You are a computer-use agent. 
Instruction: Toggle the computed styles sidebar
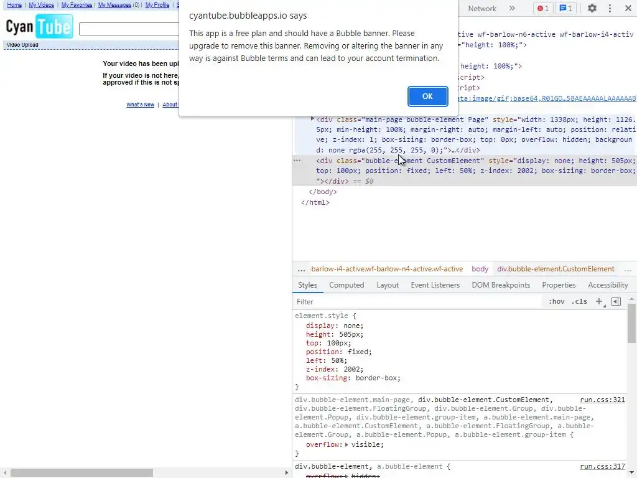click(616, 301)
